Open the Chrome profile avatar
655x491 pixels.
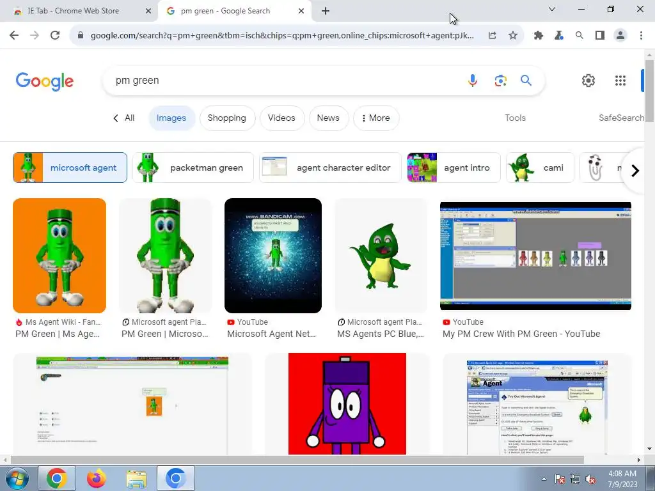[x=620, y=36]
